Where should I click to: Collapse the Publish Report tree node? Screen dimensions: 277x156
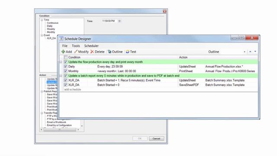[x=42, y=91]
